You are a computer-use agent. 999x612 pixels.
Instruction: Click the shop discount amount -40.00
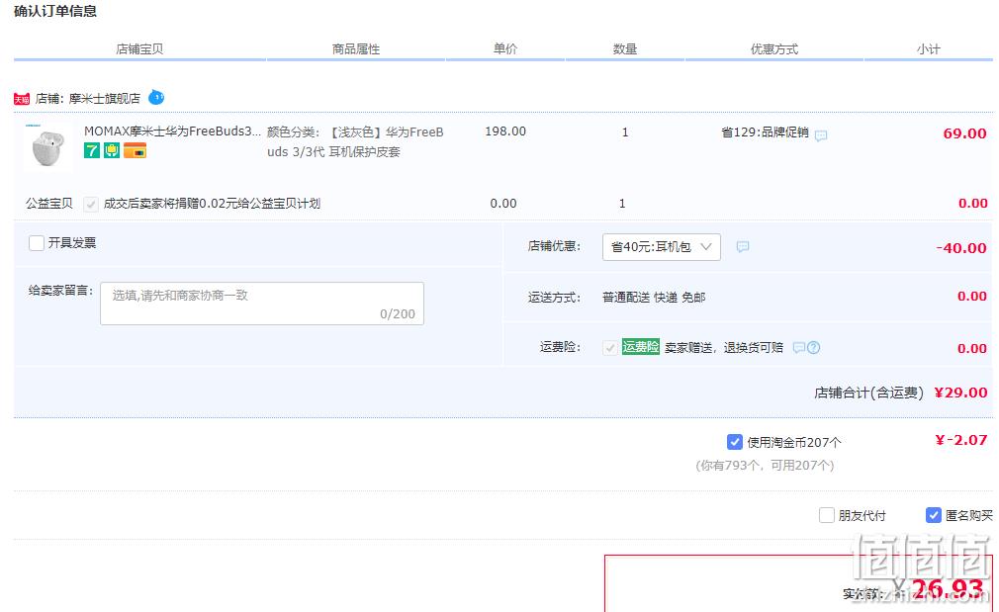961,248
